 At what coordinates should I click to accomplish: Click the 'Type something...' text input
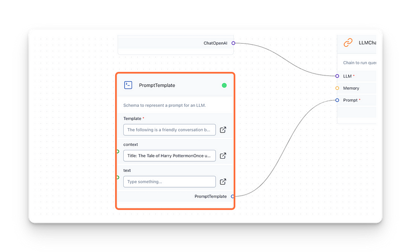pyautogui.click(x=169, y=182)
